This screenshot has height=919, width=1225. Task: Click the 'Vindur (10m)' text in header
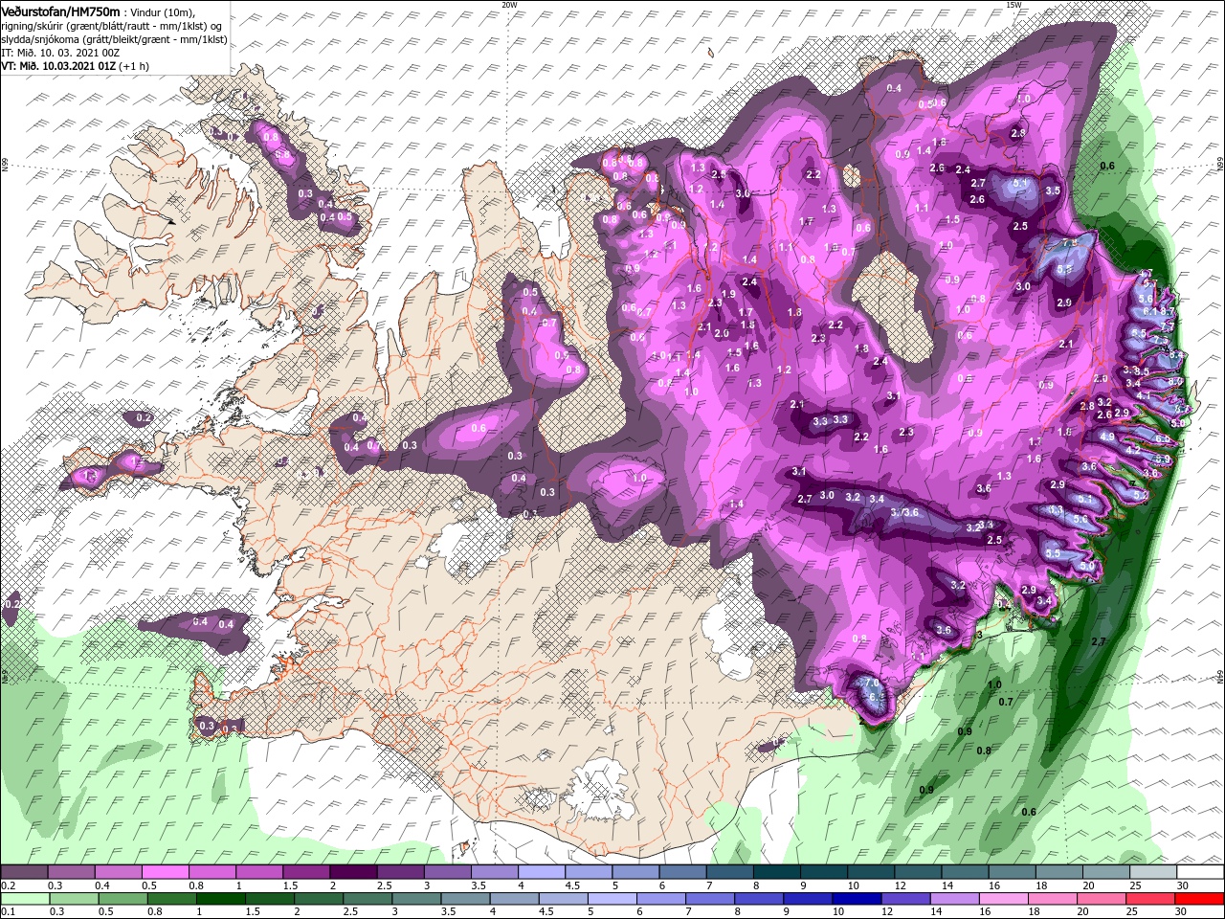coord(161,11)
